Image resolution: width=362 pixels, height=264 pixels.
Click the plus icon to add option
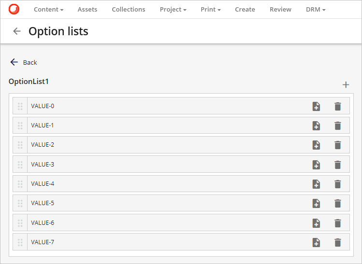pos(346,85)
